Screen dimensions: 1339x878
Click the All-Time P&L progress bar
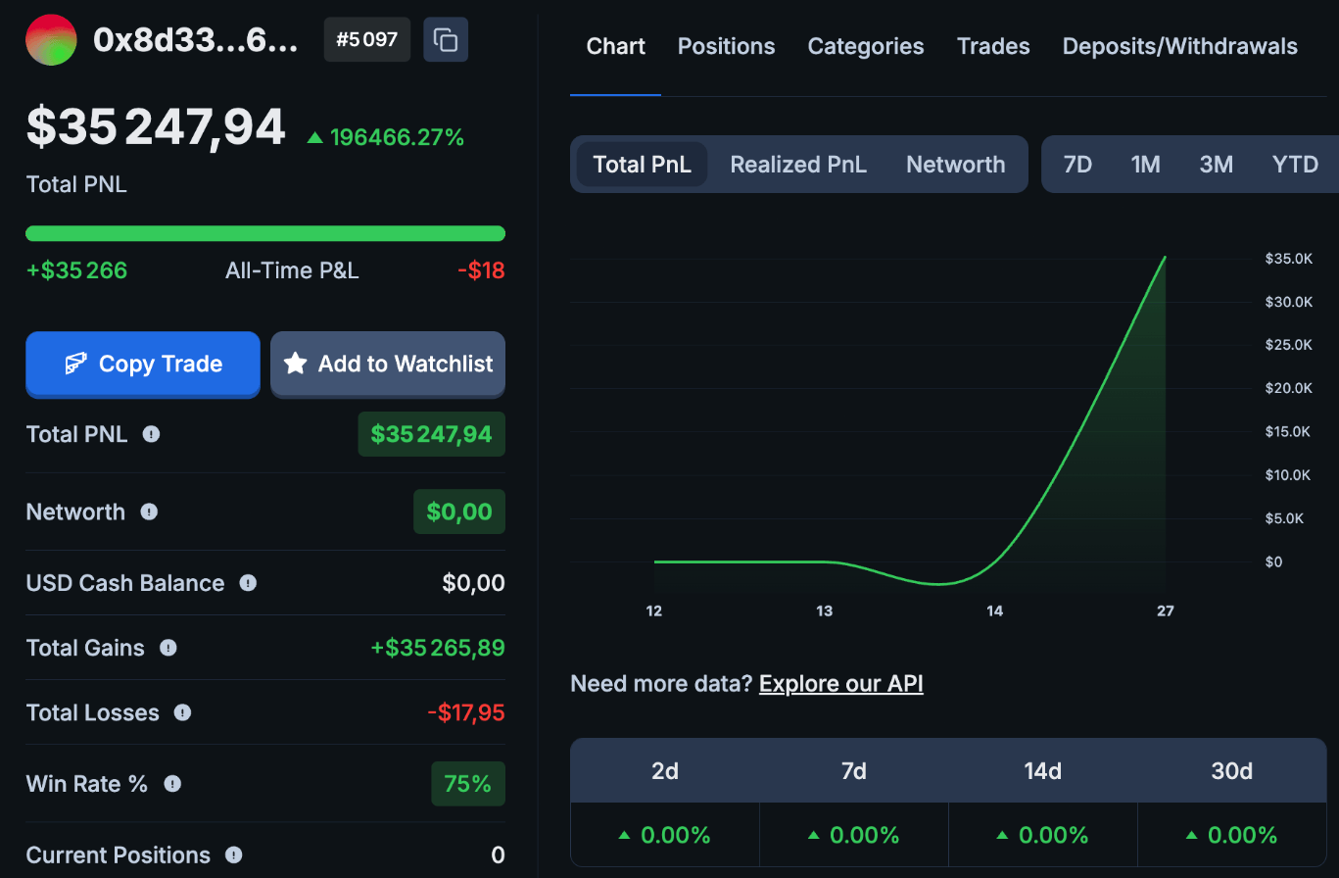(x=265, y=233)
